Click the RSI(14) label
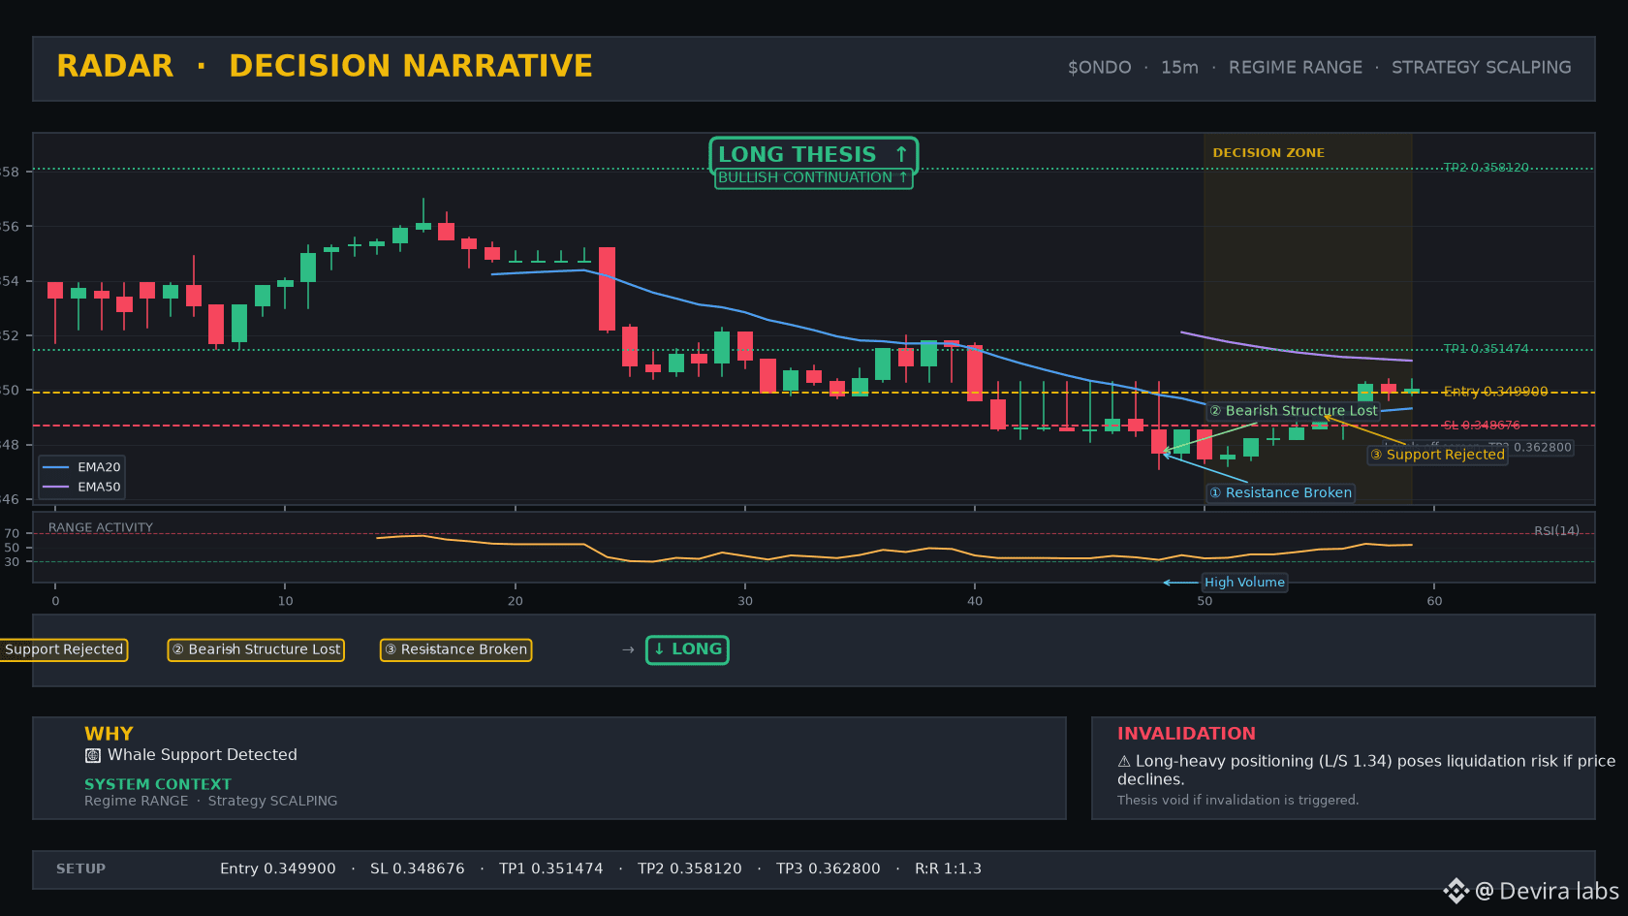The image size is (1628, 916). [x=1556, y=531]
